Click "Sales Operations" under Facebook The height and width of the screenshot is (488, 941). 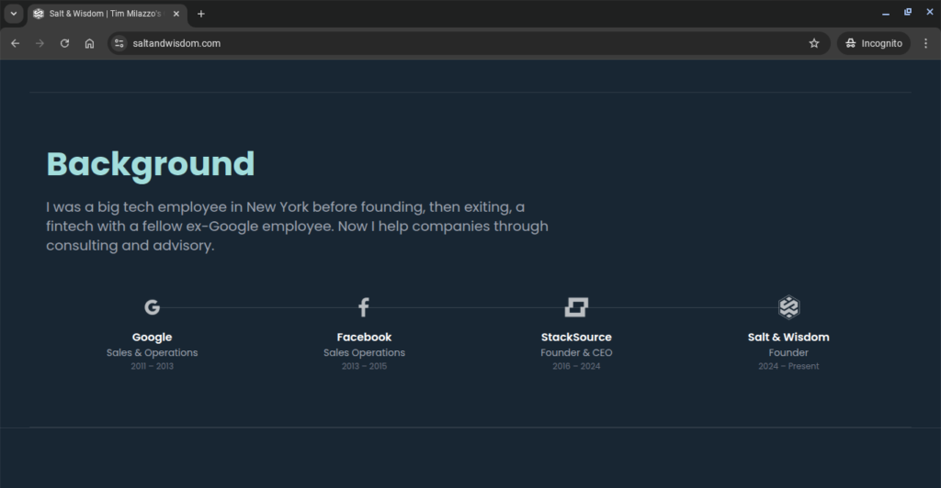pos(364,352)
